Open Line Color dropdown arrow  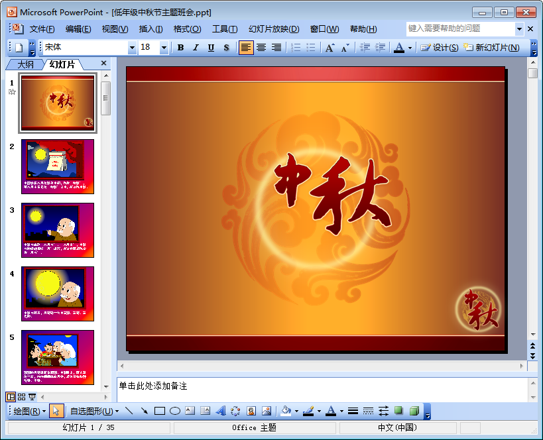click(x=319, y=412)
